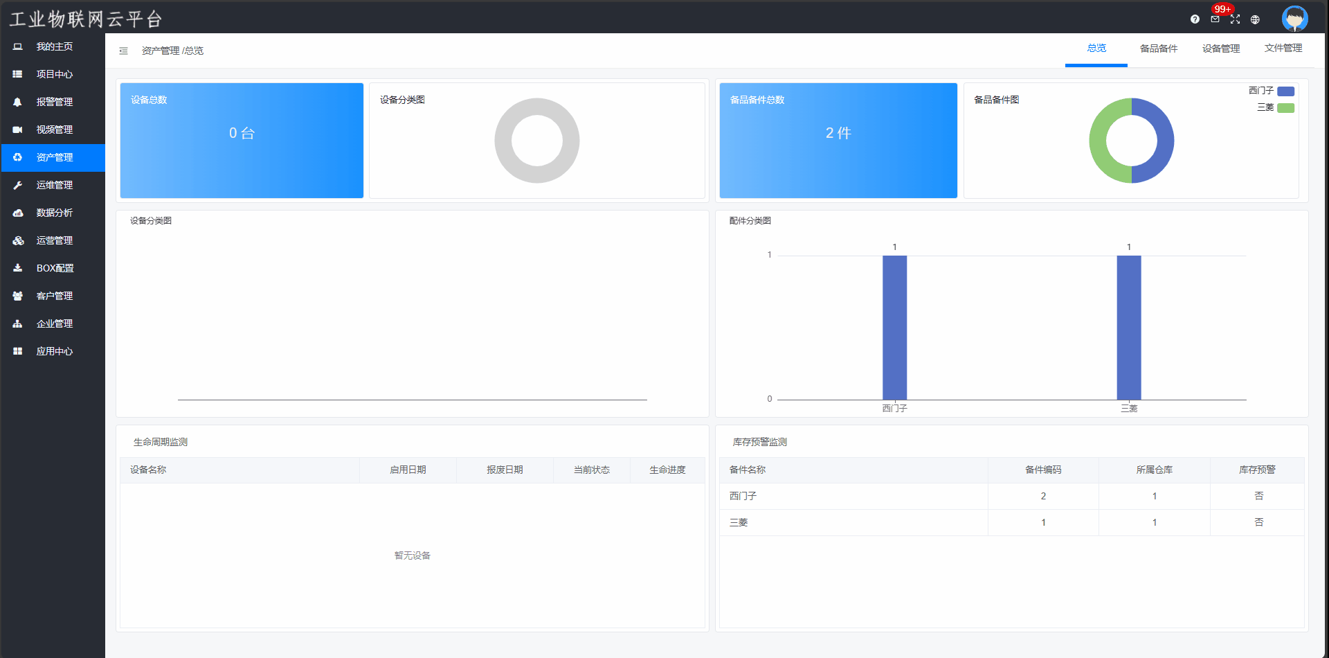This screenshot has height=658, width=1329.
Task: Click the video camera icon for 视频管理
Action: tap(18, 130)
